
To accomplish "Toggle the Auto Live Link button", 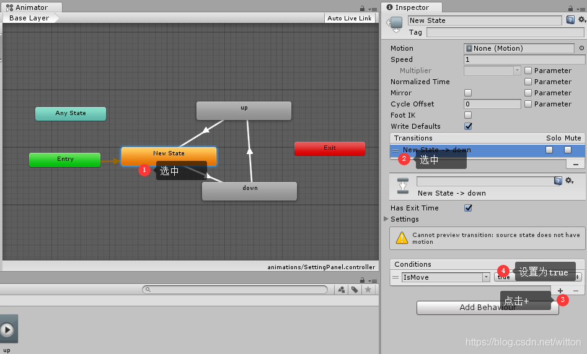I will click(349, 18).
